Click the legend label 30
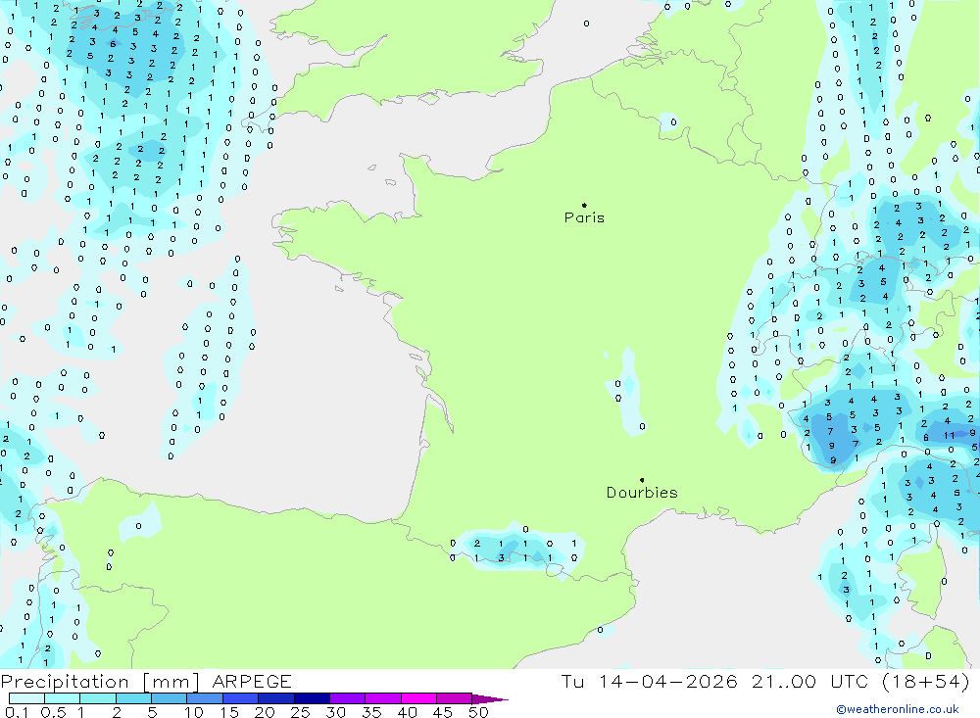Viewport: 980px width, 718px height. [335, 712]
